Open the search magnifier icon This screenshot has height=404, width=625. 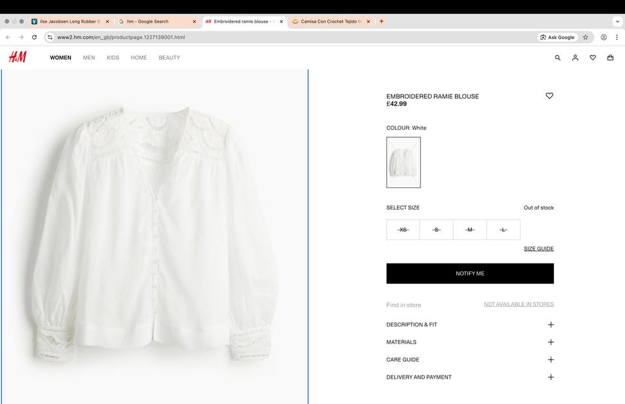click(x=557, y=58)
